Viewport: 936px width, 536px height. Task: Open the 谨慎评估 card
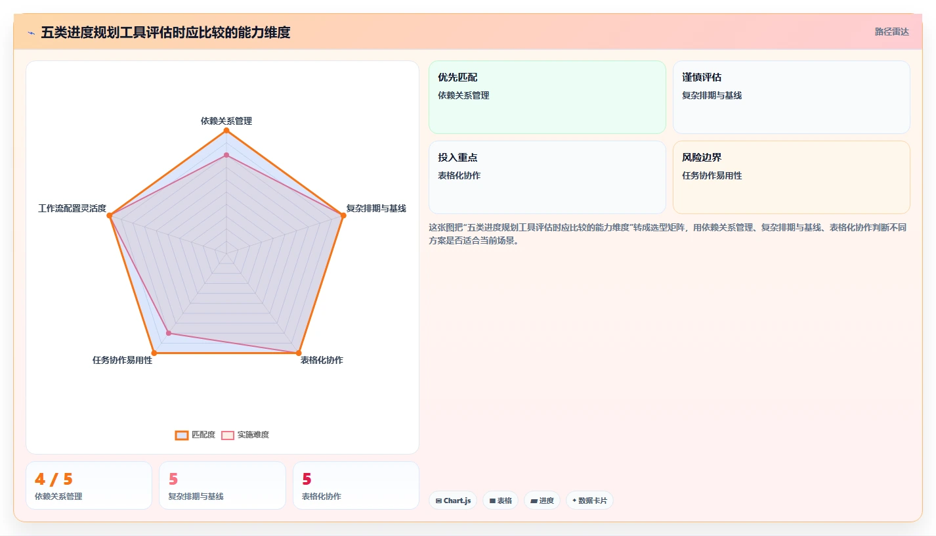[x=792, y=97]
